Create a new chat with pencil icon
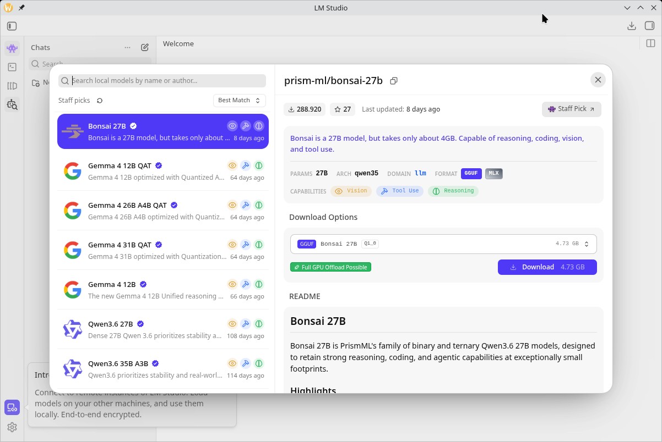Image resolution: width=662 pixels, height=442 pixels. tap(145, 47)
